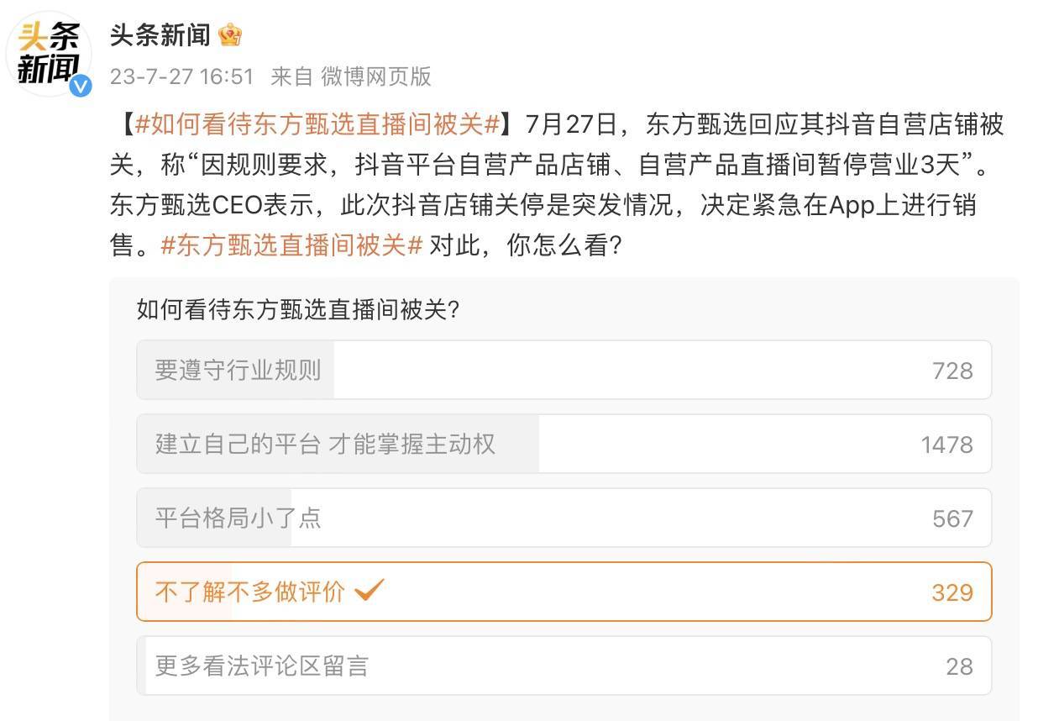The height and width of the screenshot is (721, 1038).
Task: Open the 微博网页版 source link
Action: click(375, 76)
